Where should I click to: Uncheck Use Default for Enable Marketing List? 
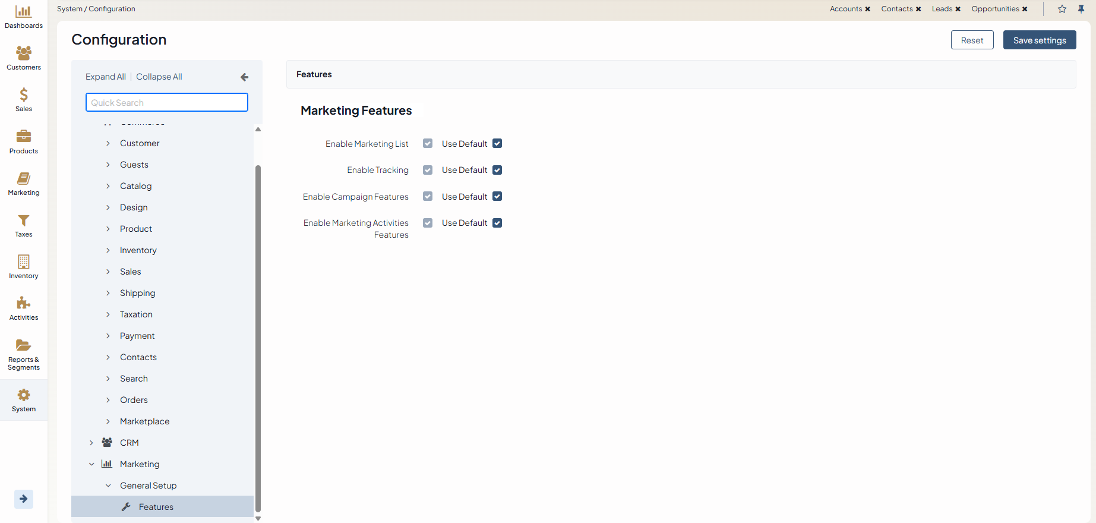(x=497, y=144)
